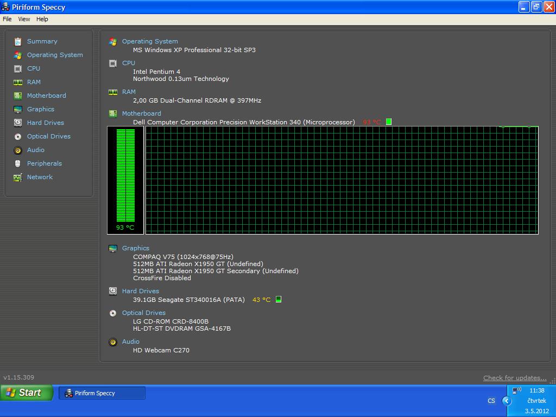Click red 93 °C motherboard temperature reading
Screen dimensions: 556x417
point(371,122)
